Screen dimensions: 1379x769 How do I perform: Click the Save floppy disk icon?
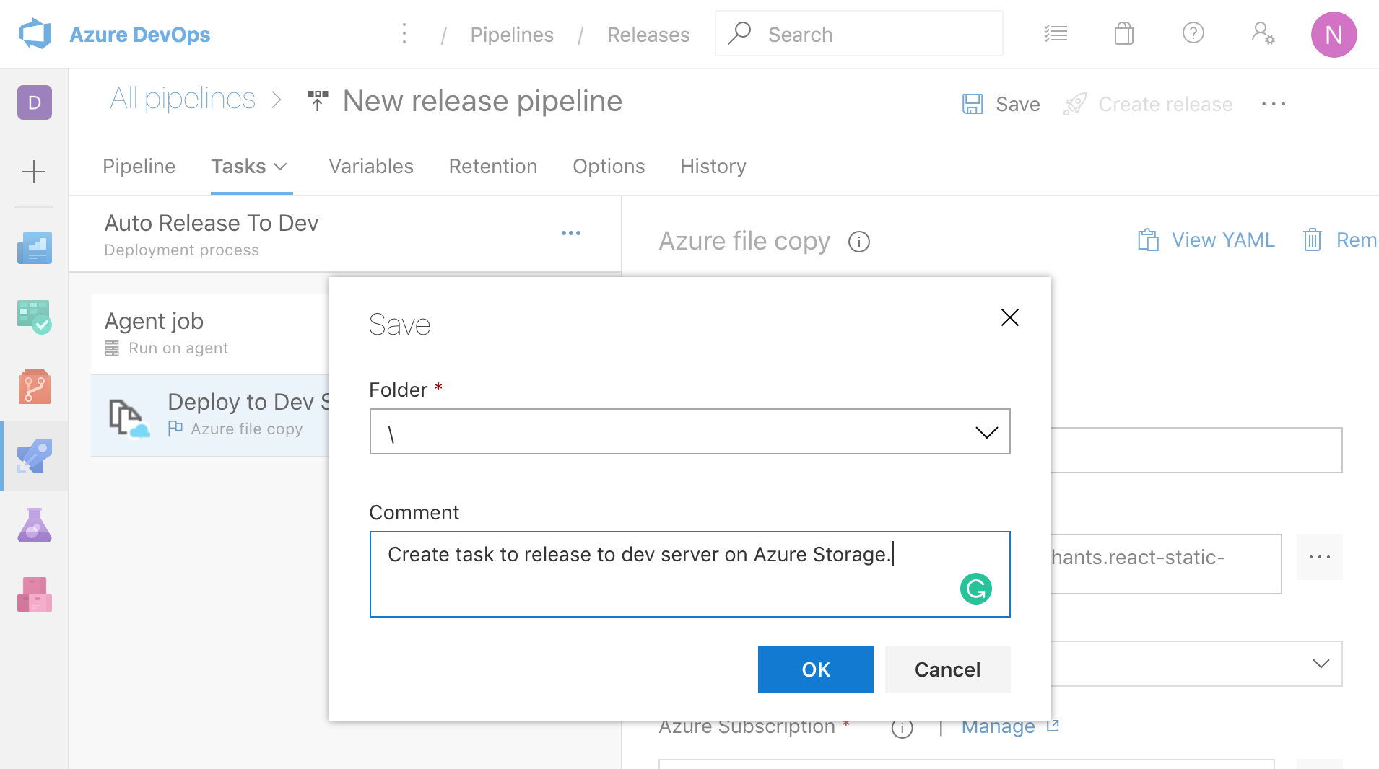click(973, 104)
